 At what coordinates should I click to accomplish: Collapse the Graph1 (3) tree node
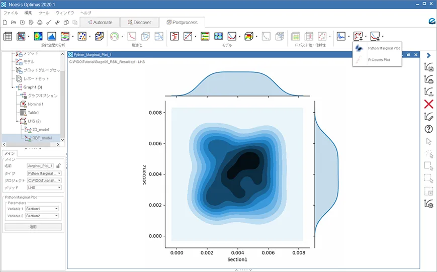(x=14, y=87)
